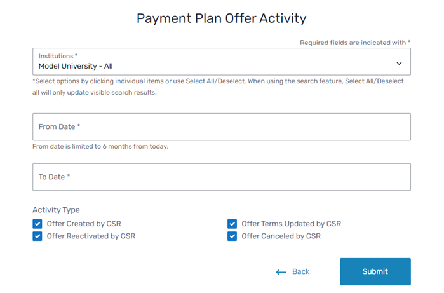Click the Institutions dropdown chevron arrow

[399, 63]
